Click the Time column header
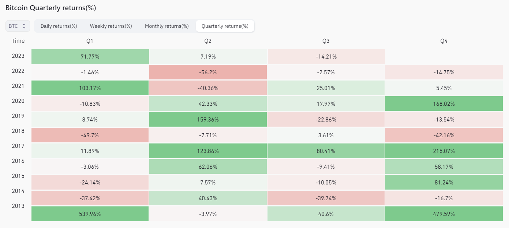Viewport: 509px width, 228px height. (18, 41)
